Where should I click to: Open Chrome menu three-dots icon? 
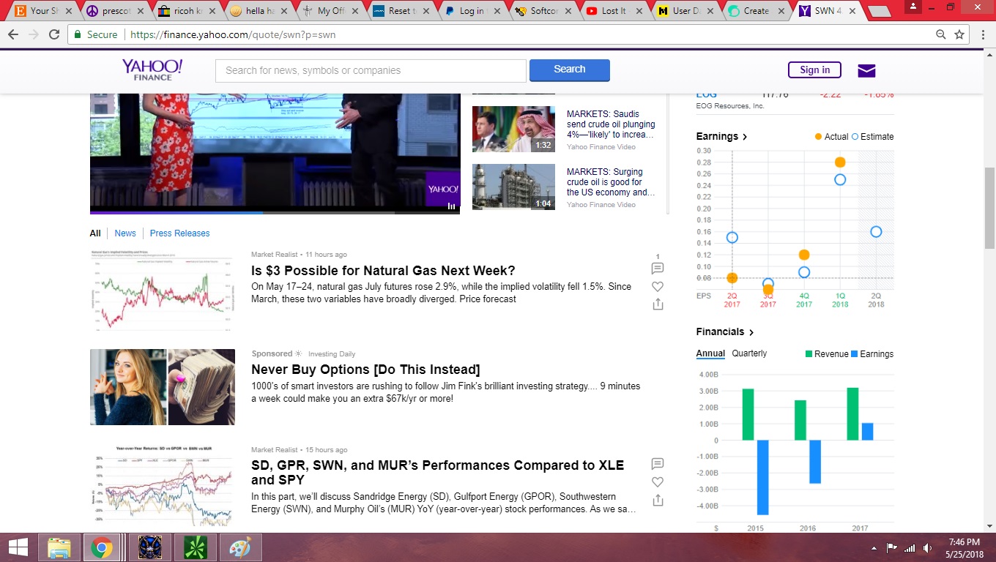982,34
